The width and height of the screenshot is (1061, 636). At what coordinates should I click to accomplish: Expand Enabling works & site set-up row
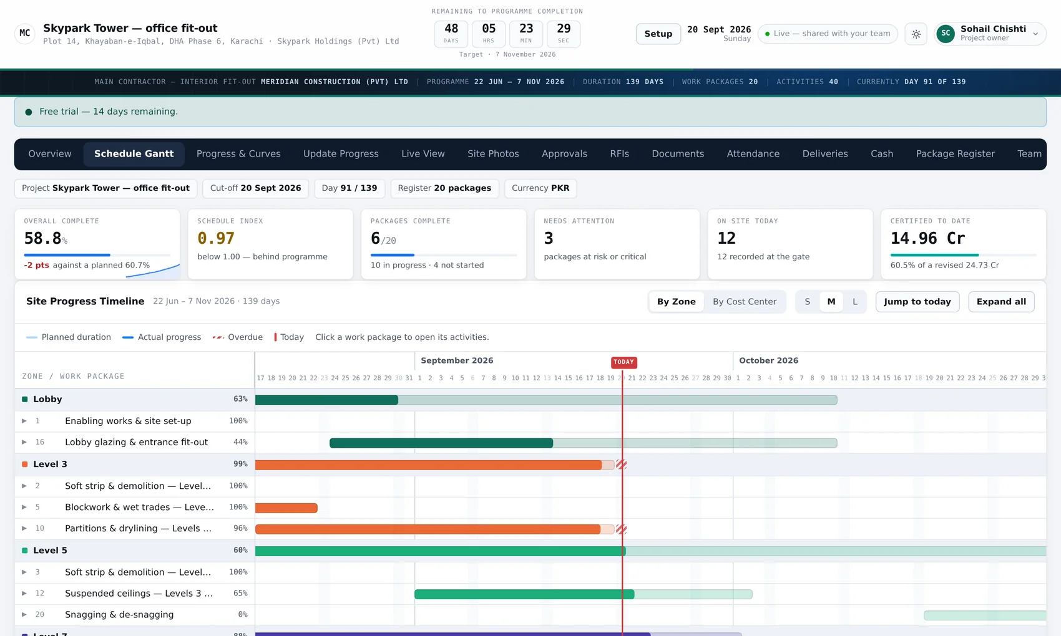(x=24, y=421)
